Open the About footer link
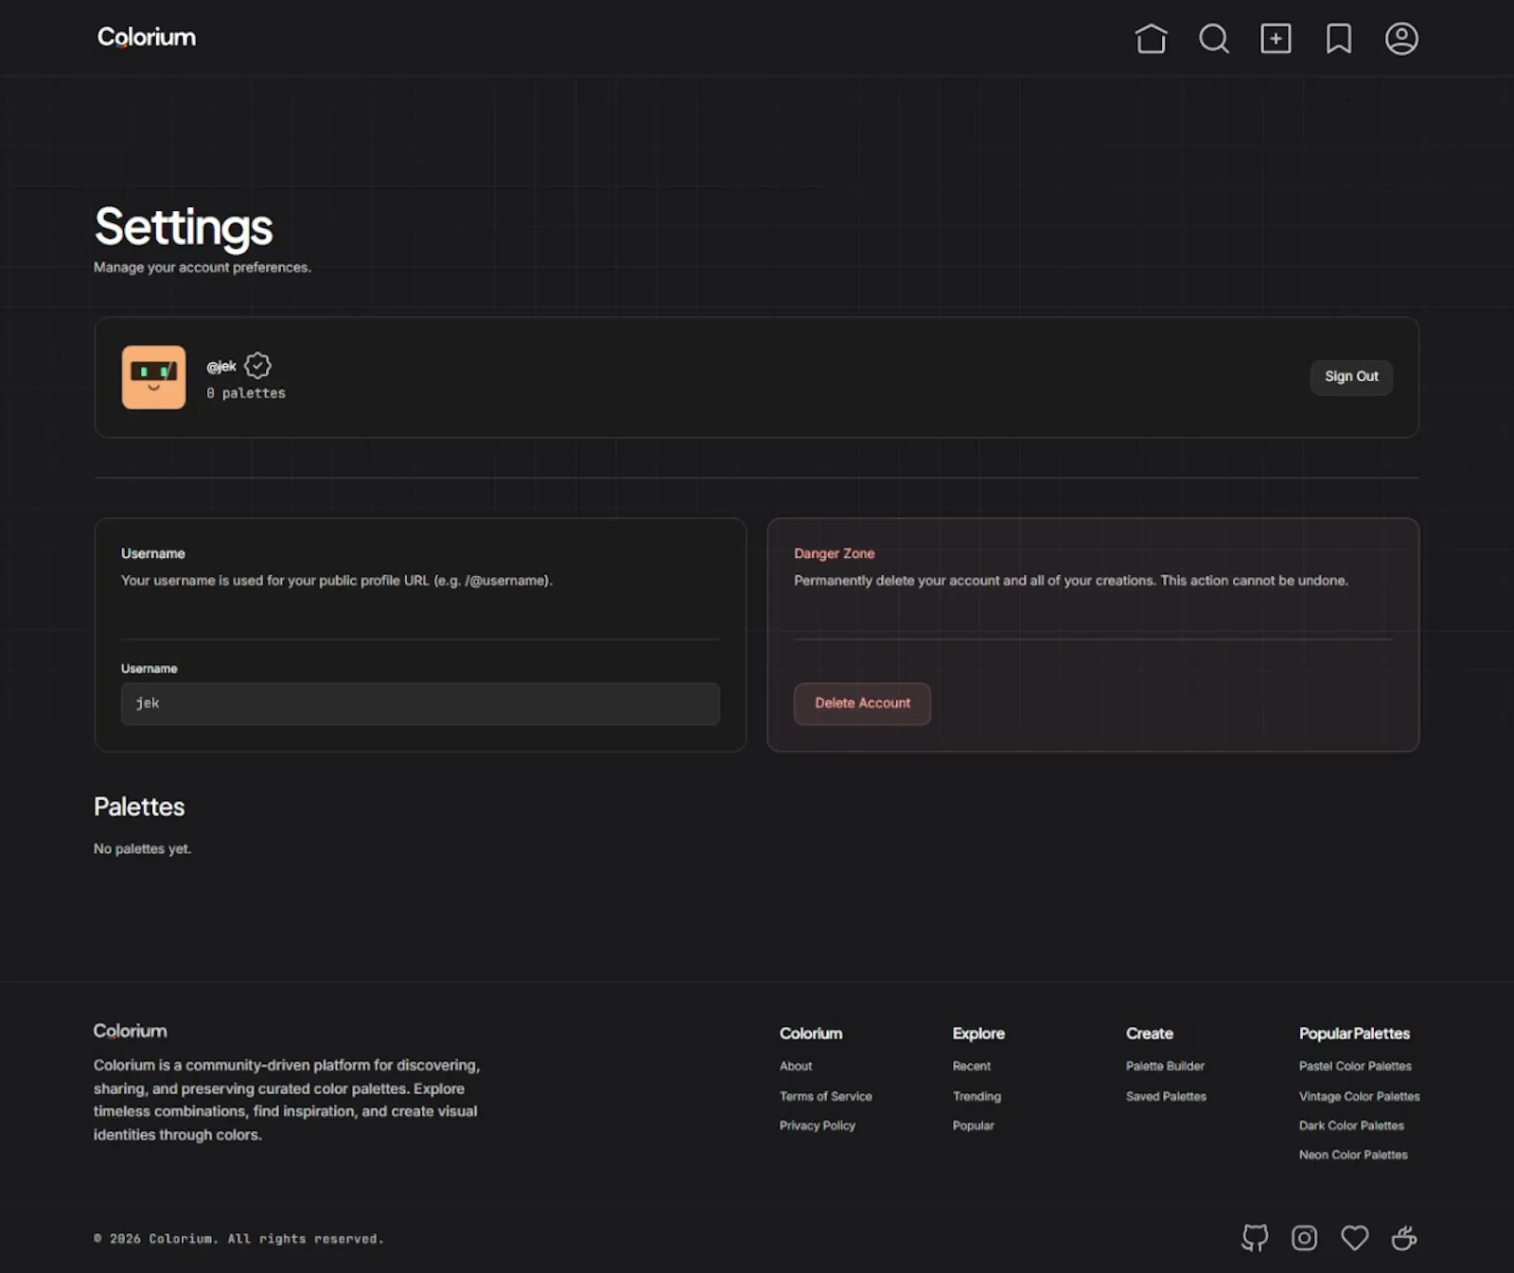 pos(796,1066)
